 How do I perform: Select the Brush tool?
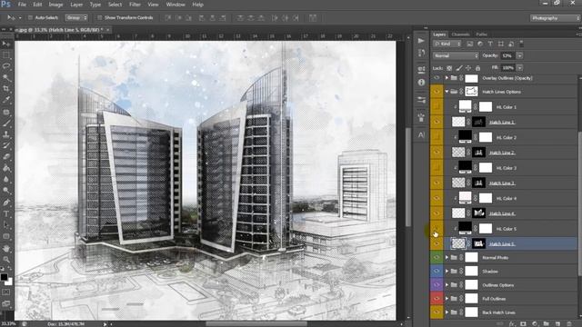click(x=6, y=124)
